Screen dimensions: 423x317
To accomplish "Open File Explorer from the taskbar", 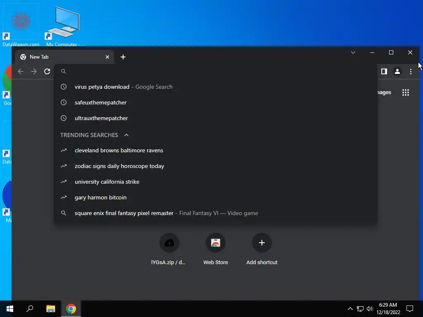I will click(x=50, y=309).
